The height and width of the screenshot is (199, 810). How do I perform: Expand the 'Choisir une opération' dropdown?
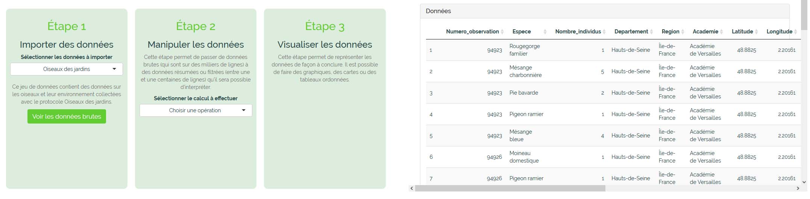coord(196,110)
